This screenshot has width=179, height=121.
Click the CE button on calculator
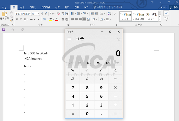tap(73, 79)
